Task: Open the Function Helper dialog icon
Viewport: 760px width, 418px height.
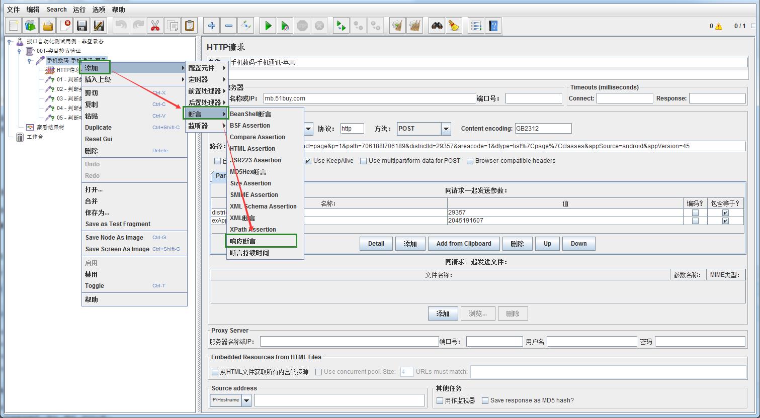Action: point(476,26)
